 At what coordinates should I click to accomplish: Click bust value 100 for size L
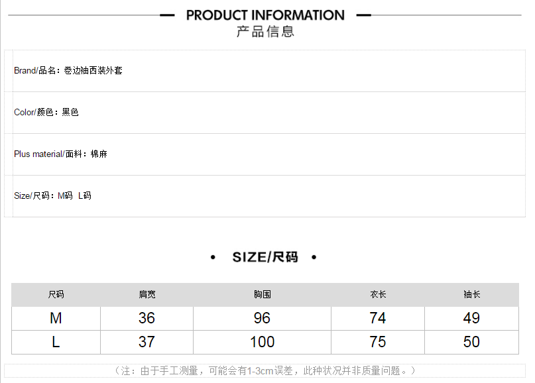point(263,343)
